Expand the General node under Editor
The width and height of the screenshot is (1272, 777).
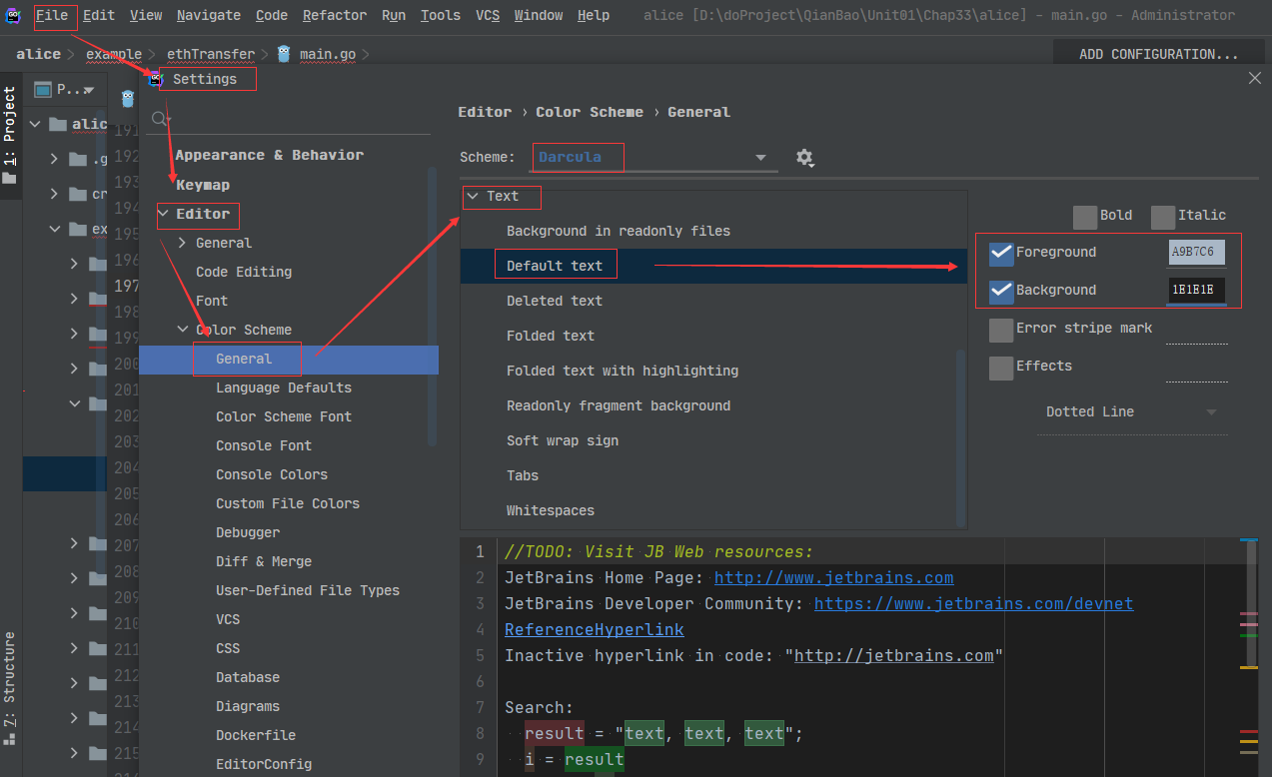tap(182, 243)
